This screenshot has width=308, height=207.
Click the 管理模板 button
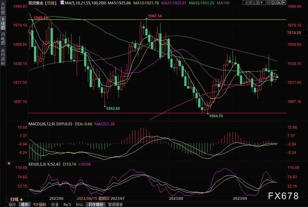pos(115,205)
